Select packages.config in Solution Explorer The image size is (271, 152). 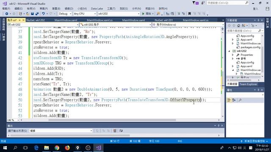[250, 47]
